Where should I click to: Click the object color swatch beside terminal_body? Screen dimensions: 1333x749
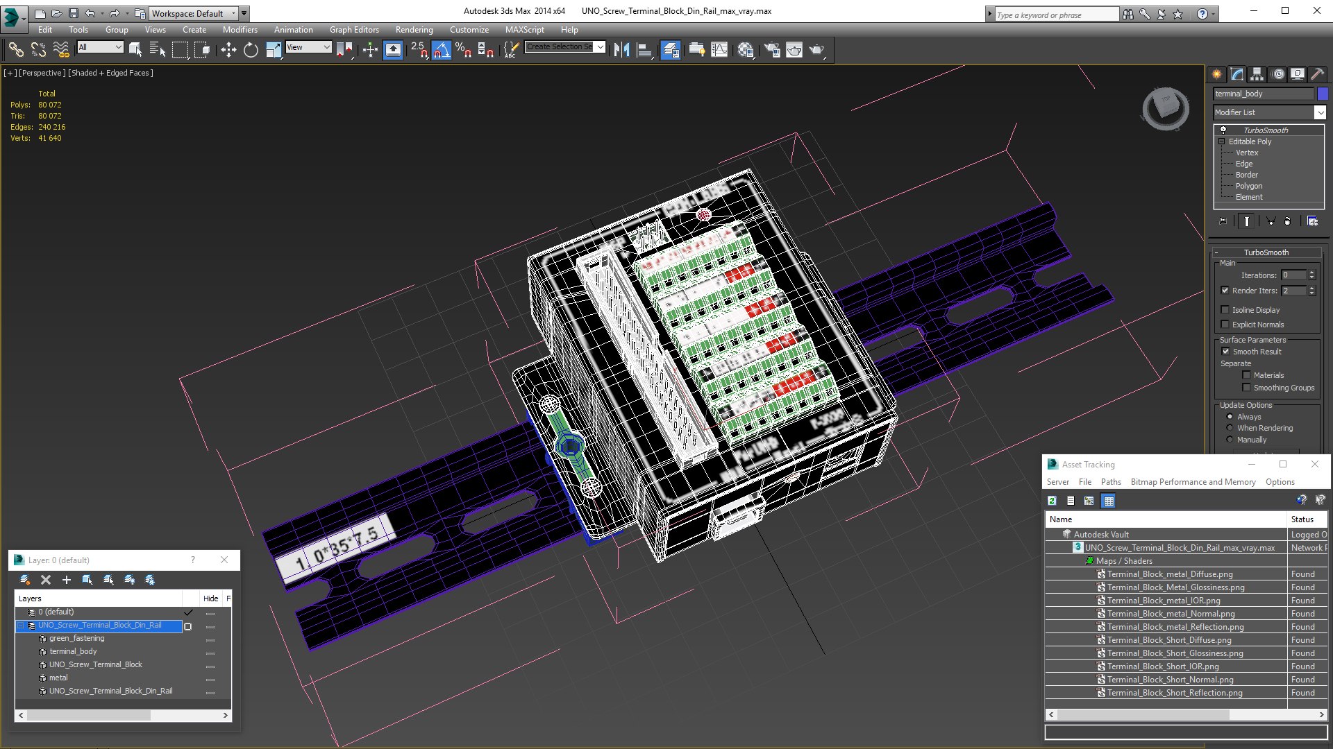1323,94
